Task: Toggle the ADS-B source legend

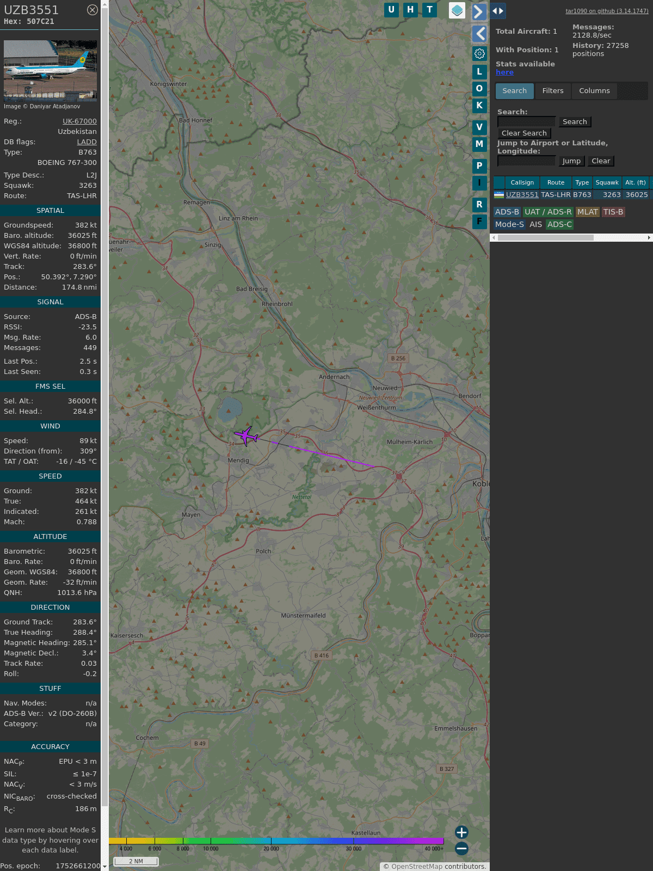Action: (x=507, y=212)
